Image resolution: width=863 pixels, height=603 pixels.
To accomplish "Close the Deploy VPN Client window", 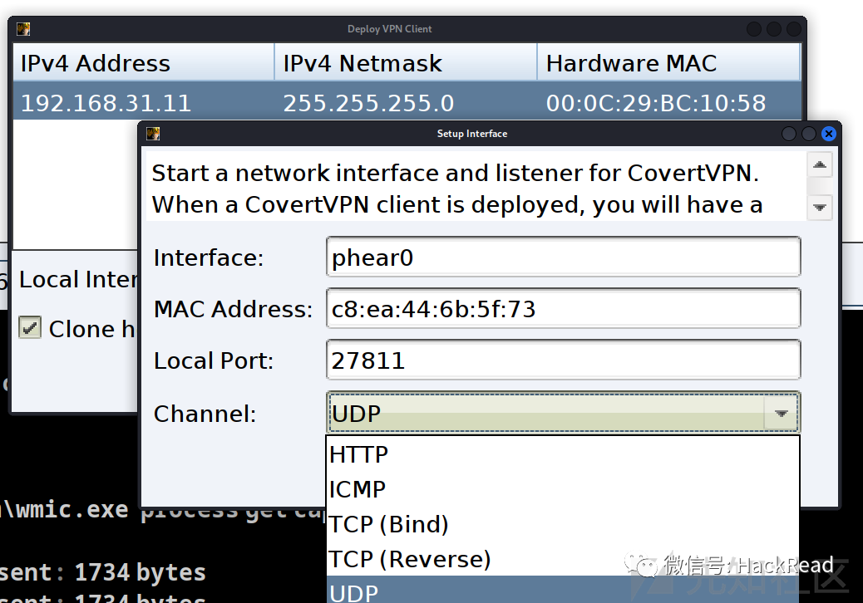I will click(794, 29).
